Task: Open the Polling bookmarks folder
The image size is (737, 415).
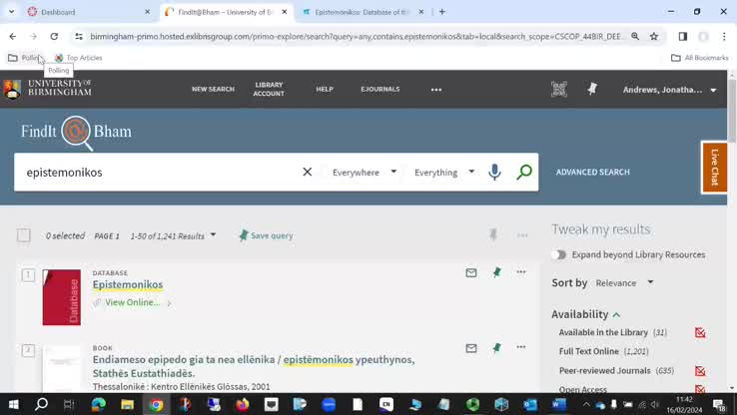Action: click(x=25, y=58)
